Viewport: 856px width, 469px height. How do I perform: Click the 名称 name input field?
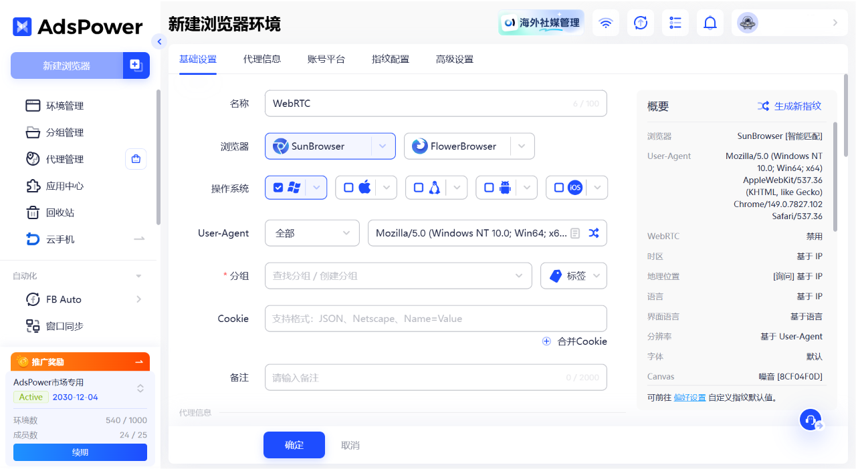click(x=436, y=104)
